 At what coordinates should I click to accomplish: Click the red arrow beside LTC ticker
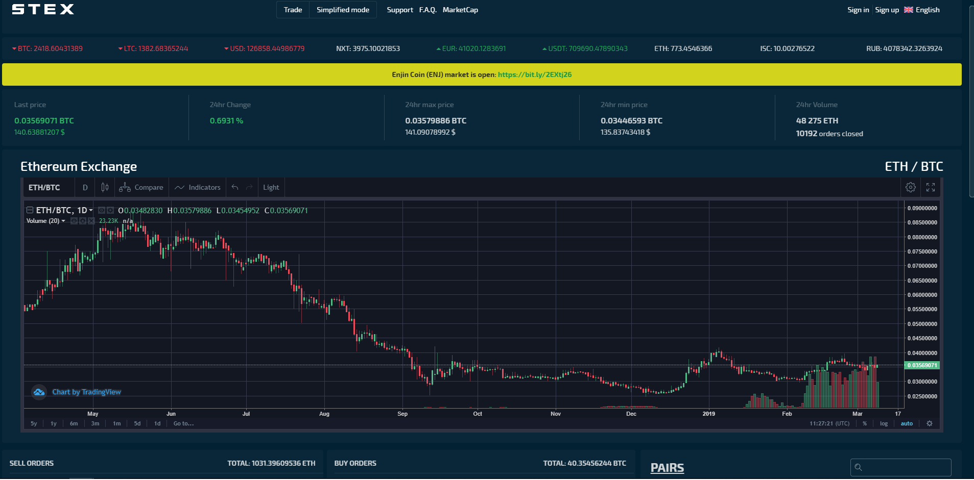120,49
